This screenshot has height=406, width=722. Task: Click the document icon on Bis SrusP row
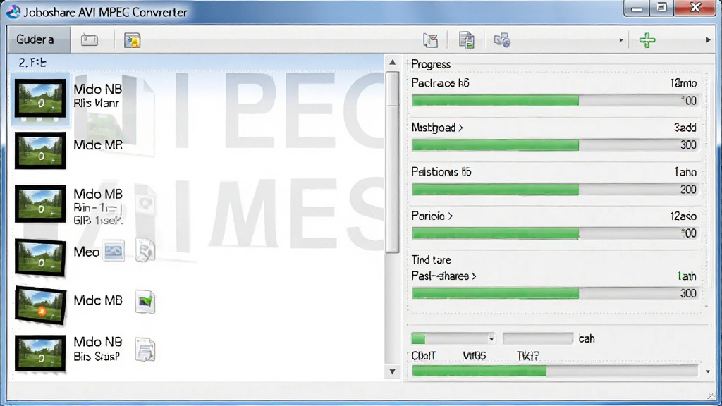145,350
